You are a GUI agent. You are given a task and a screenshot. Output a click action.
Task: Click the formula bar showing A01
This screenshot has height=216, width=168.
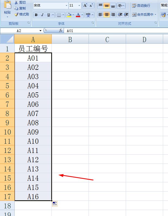[x=116, y=31]
